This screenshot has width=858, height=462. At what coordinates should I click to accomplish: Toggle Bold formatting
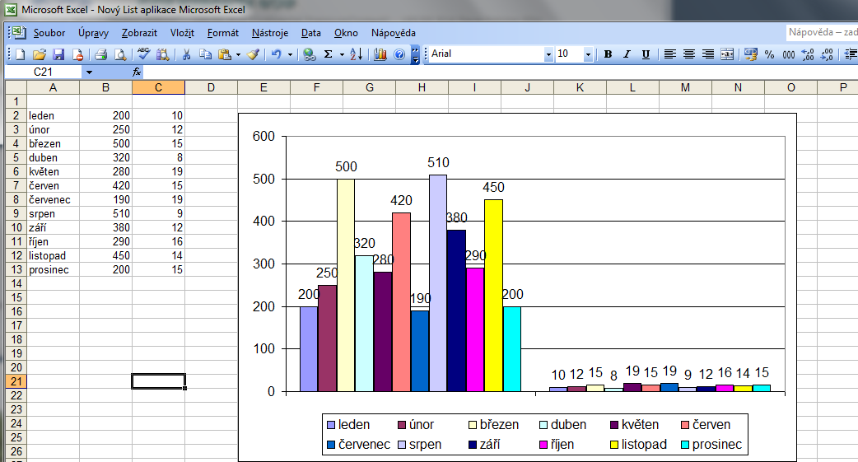pos(608,54)
